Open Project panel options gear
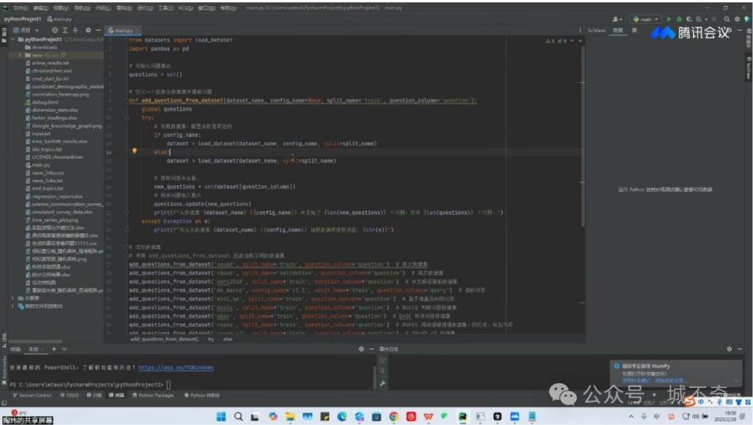753x425 pixels. point(88,30)
